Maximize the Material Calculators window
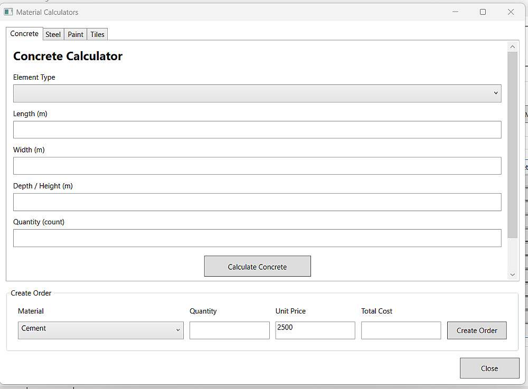528x389 pixels. [x=483, y=12]
